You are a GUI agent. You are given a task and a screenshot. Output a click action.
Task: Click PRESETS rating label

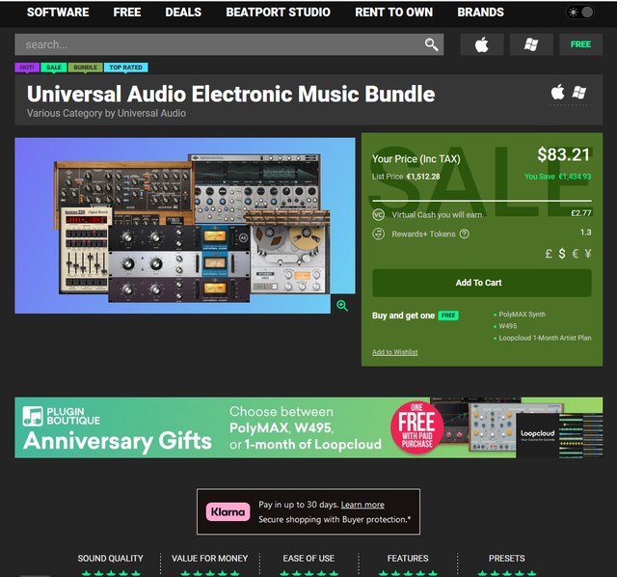[507, 559]
